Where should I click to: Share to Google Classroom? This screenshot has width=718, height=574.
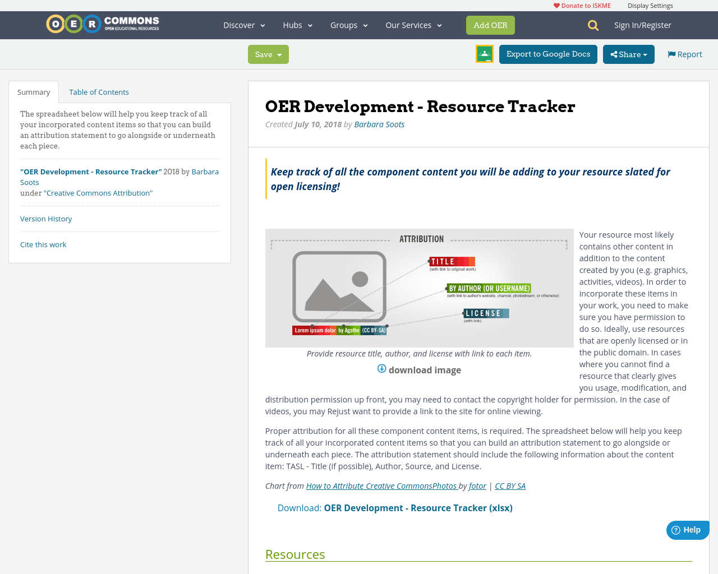[x=484, y=54]
